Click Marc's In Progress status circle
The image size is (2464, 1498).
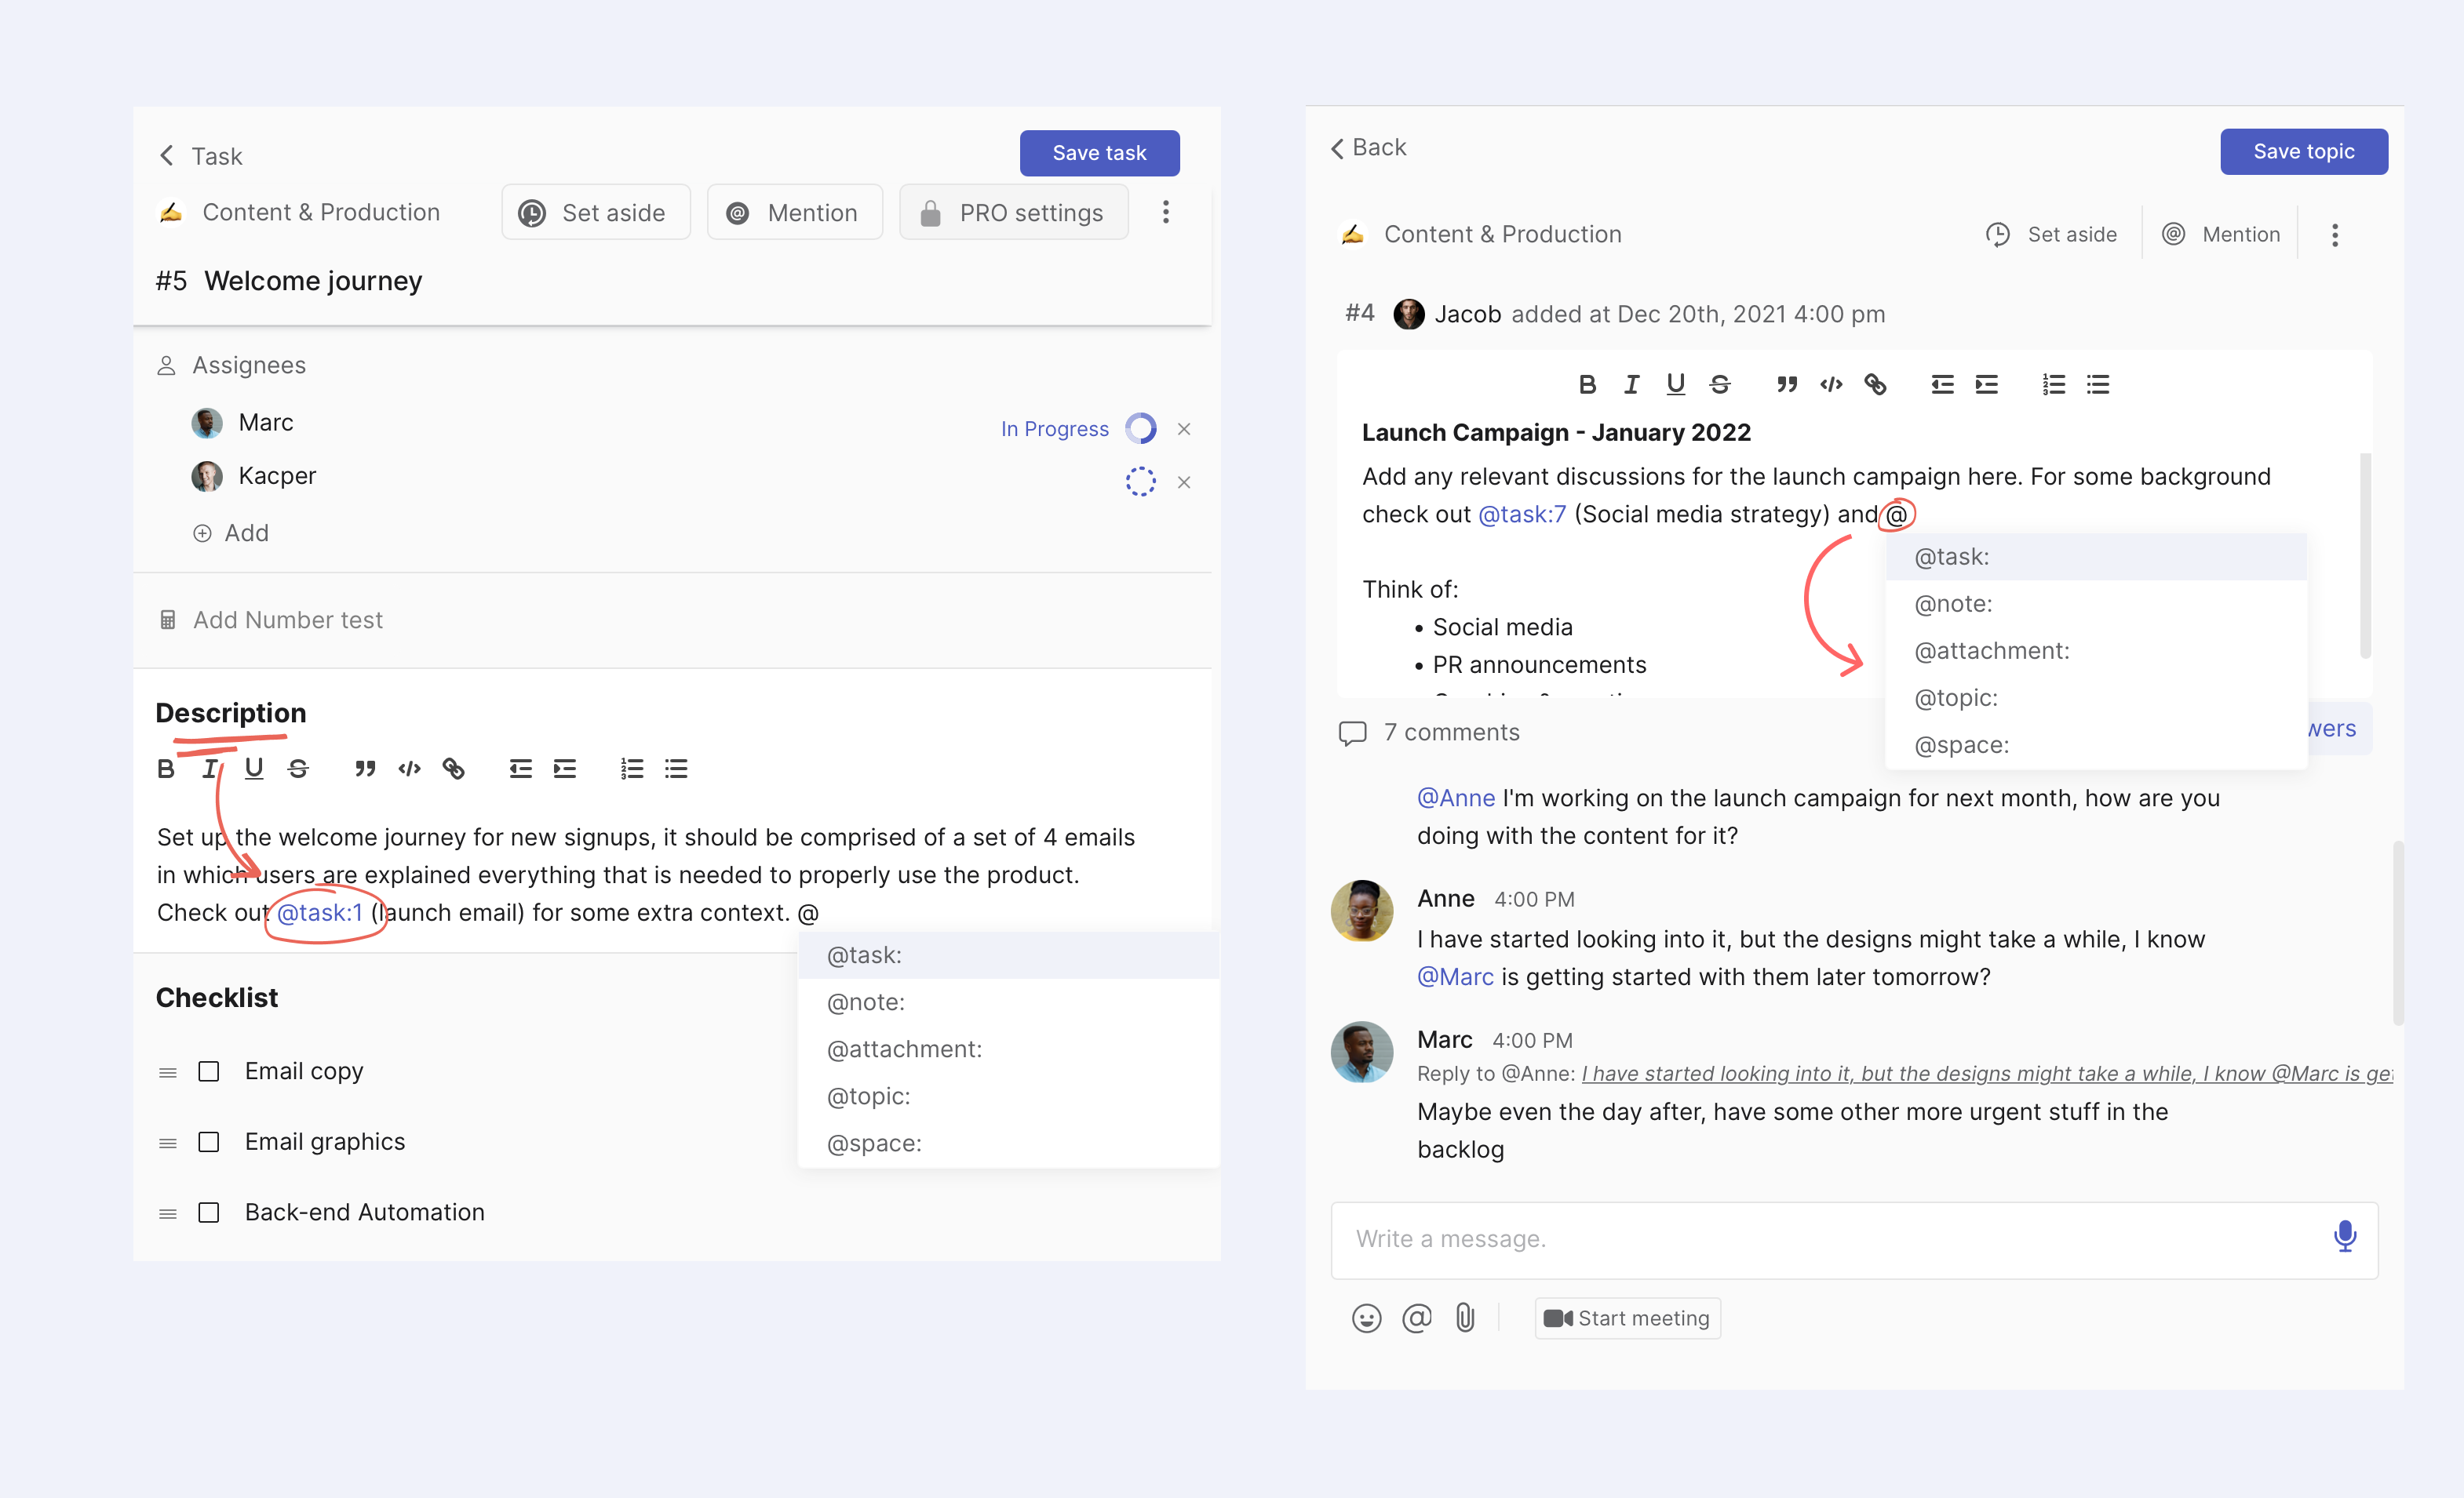point(1140,429)
